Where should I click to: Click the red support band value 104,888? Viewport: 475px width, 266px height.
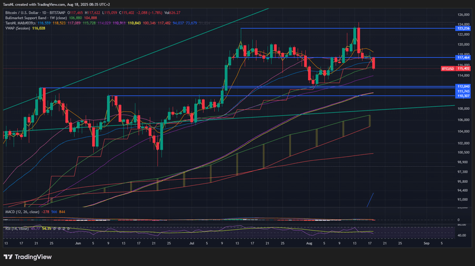(x=91, y=18)
